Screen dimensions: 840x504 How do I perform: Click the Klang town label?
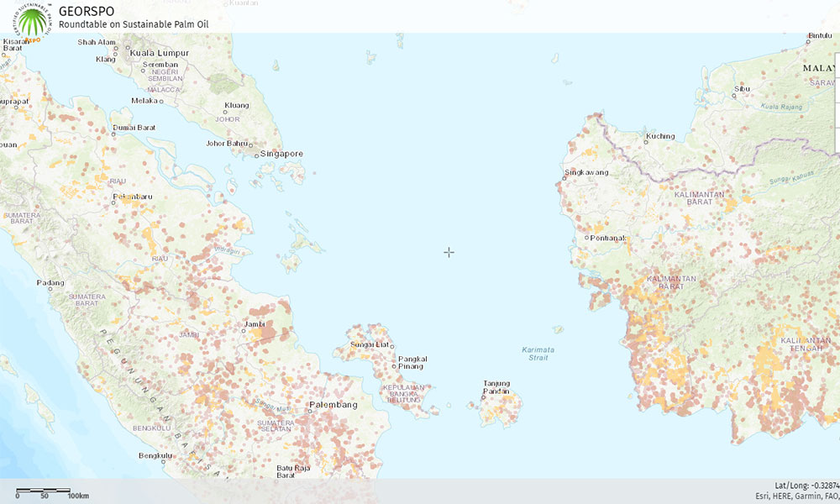click(106, 60)
